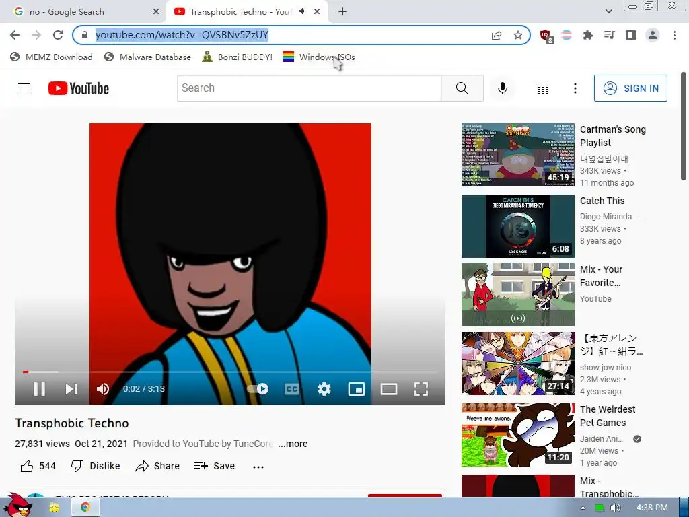
Task: Open YouTube settings three-dot icon
Action: 575,88
